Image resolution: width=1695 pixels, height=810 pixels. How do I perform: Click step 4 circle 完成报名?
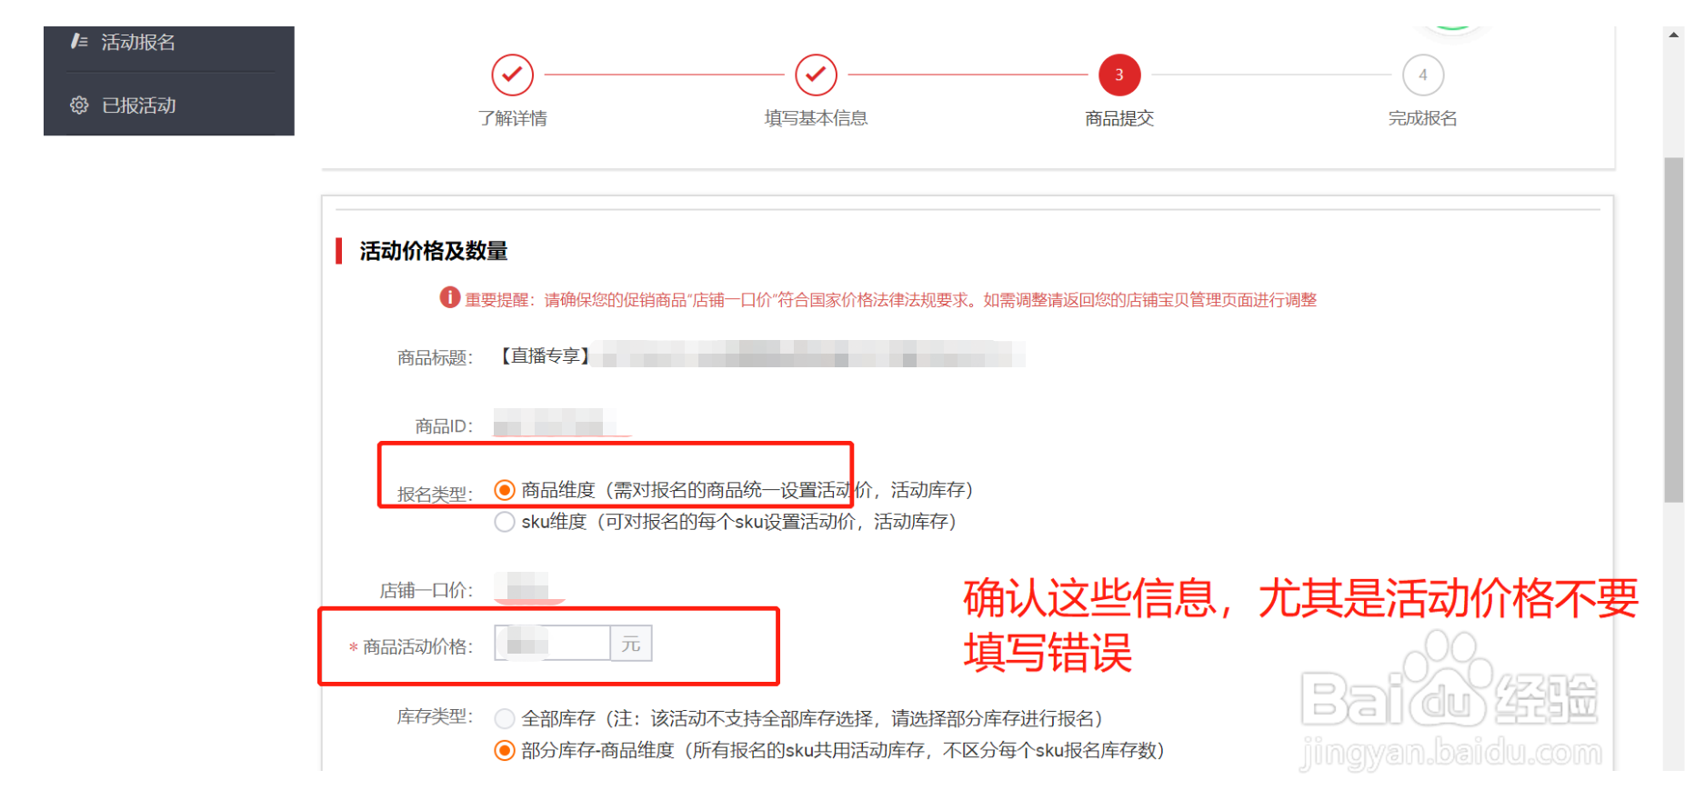(x=1423, y=75)
